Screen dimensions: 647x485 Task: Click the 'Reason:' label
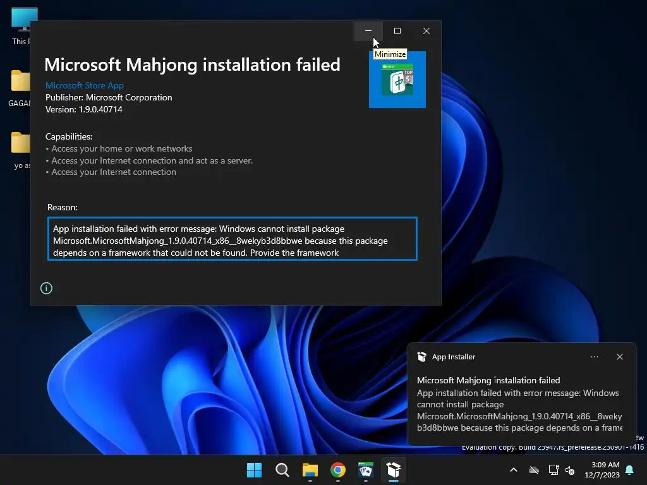pos(63,207)
